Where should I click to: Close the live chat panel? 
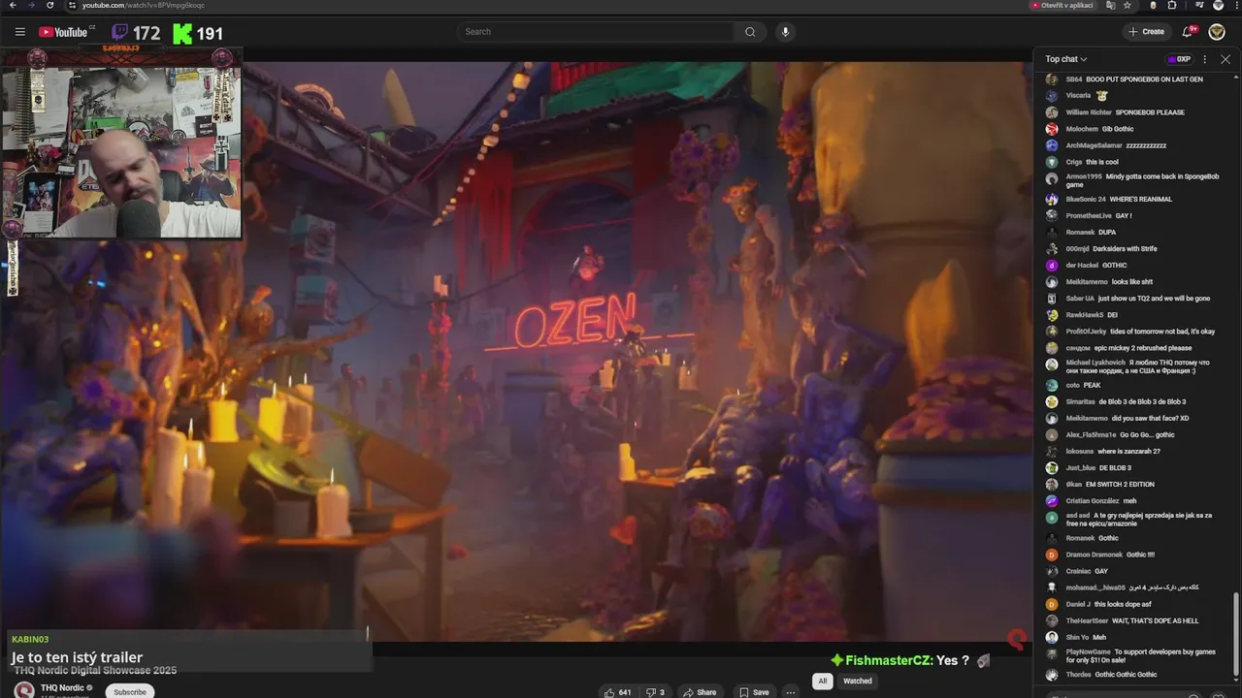pyautogui.click(x=1226, y=59)
